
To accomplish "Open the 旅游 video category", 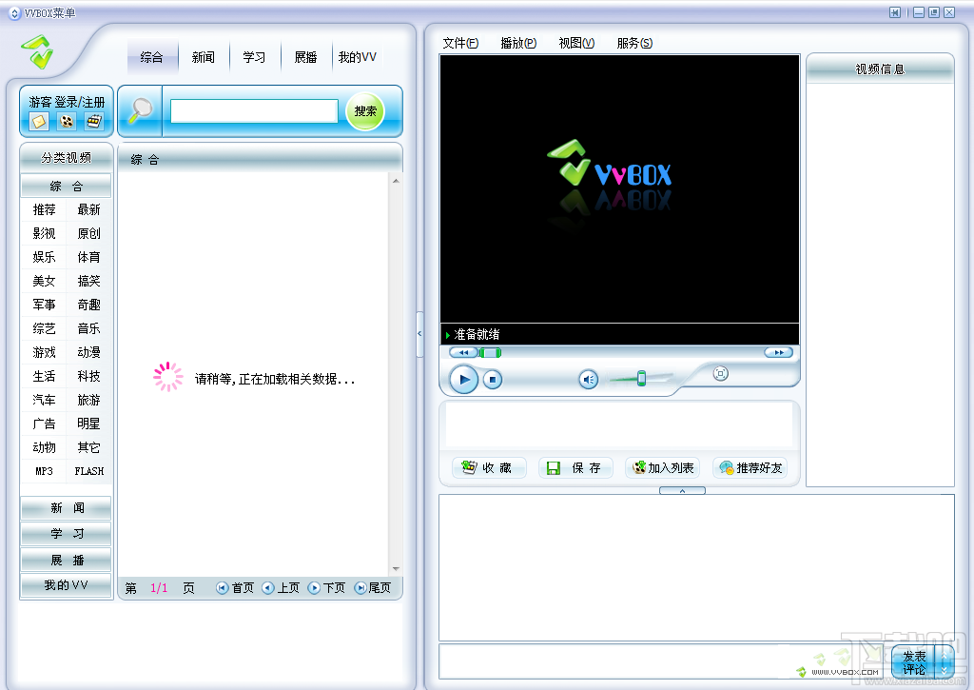I will [x=88, y=400].
